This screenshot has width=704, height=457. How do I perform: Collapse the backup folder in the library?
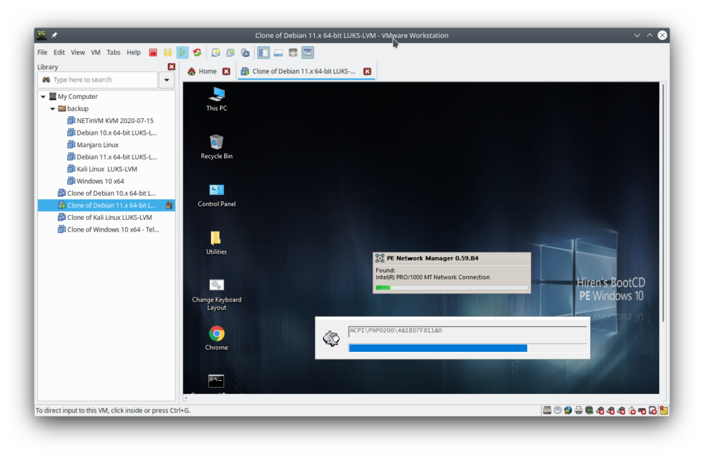(53, 109)
